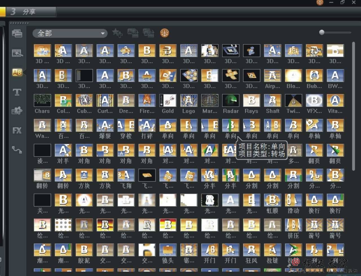The width and height of the screenshot is (361, 276).
Task: Select the Mar... transition thumbnail
Action: coord(210,101)
